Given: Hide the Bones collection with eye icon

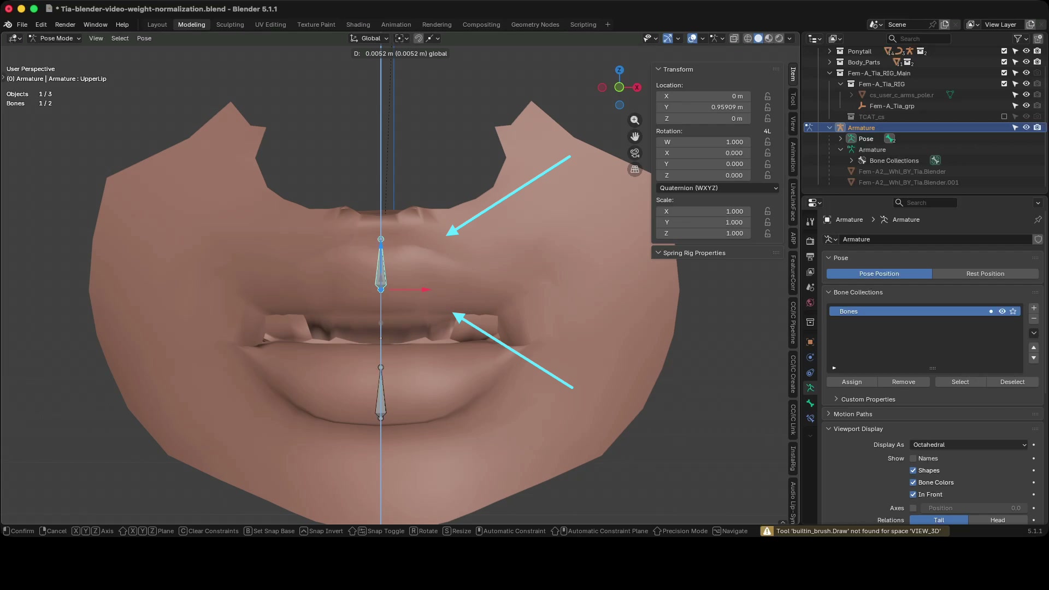Looking at the screenshot, I should pos(1002,311).
